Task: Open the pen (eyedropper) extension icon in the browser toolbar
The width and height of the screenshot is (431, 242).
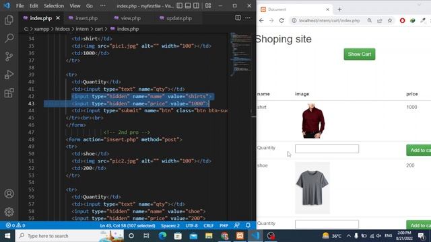Action: (x=423, y=21)
